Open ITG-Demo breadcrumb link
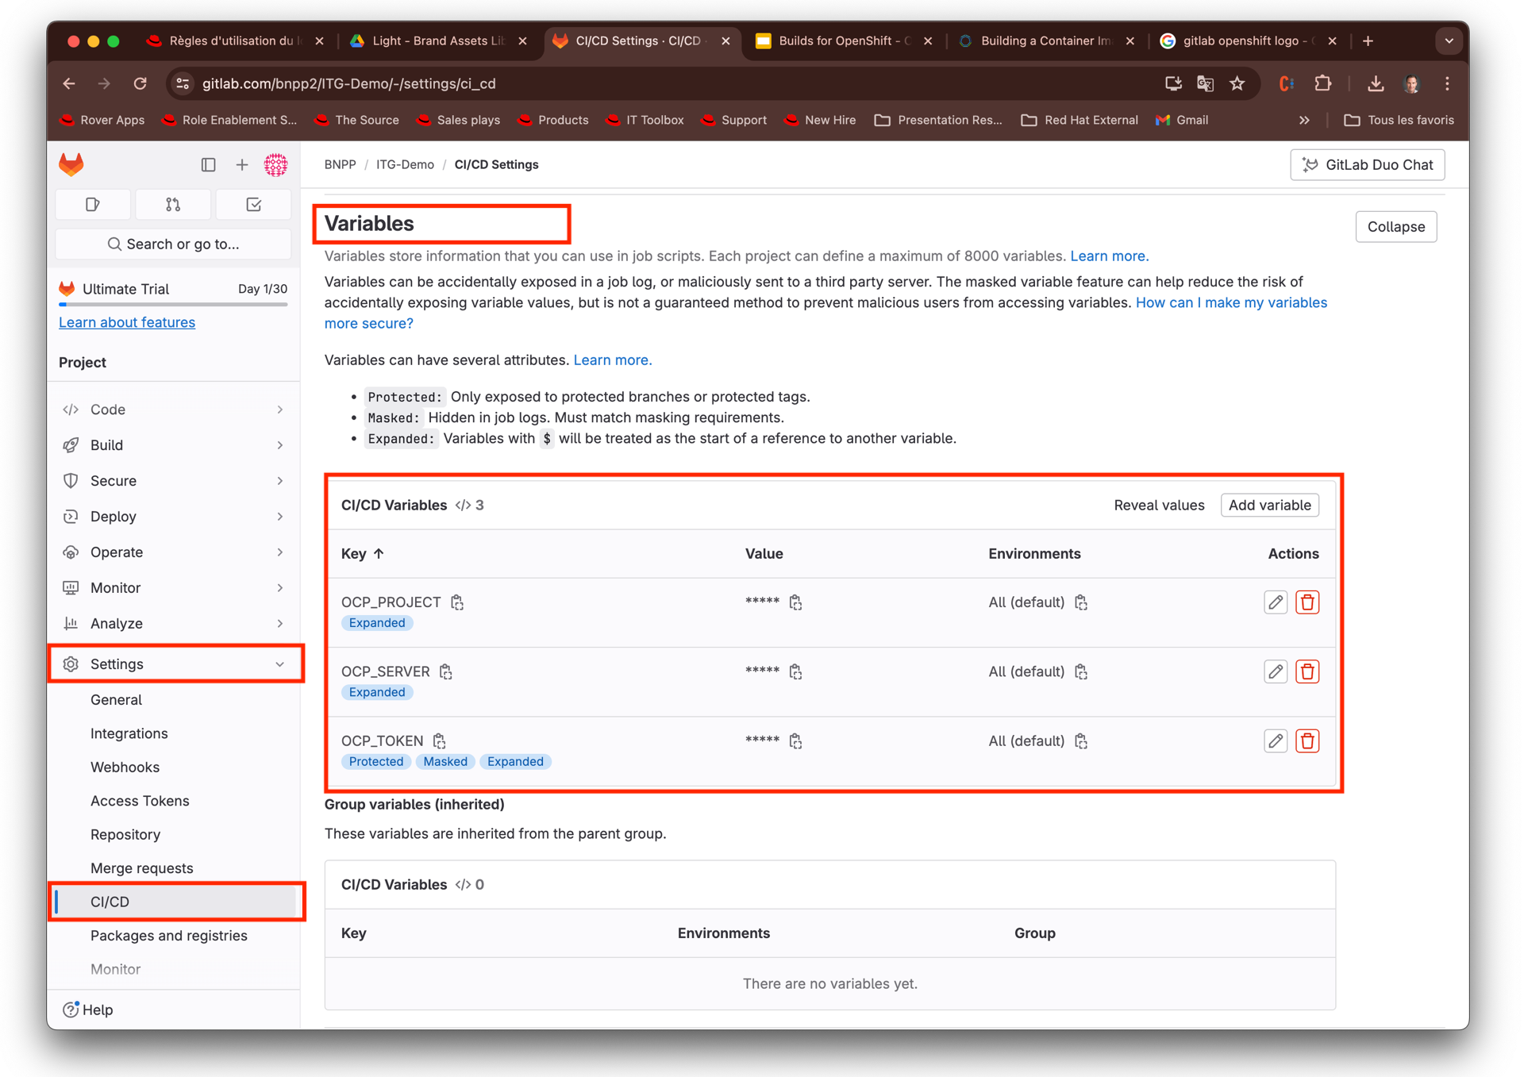This screenshot has width=1524, height=1077. (x=405, y=164)
